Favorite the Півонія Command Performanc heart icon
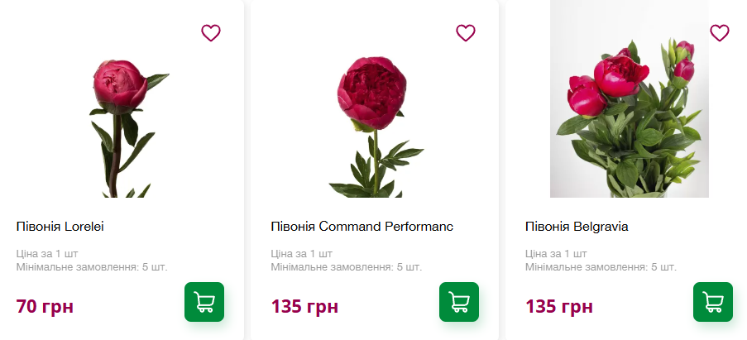This screenshot has width=747, height=340. pos(466,33)
